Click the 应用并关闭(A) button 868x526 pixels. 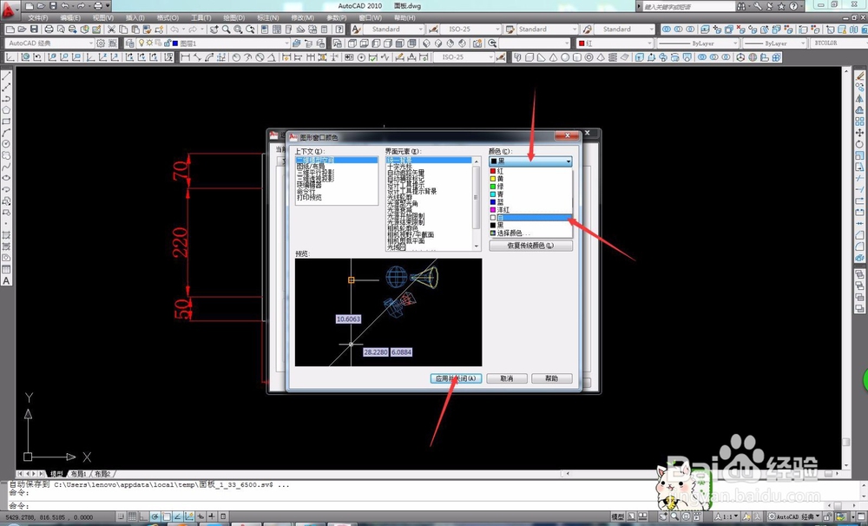click(x=456, y=378)
